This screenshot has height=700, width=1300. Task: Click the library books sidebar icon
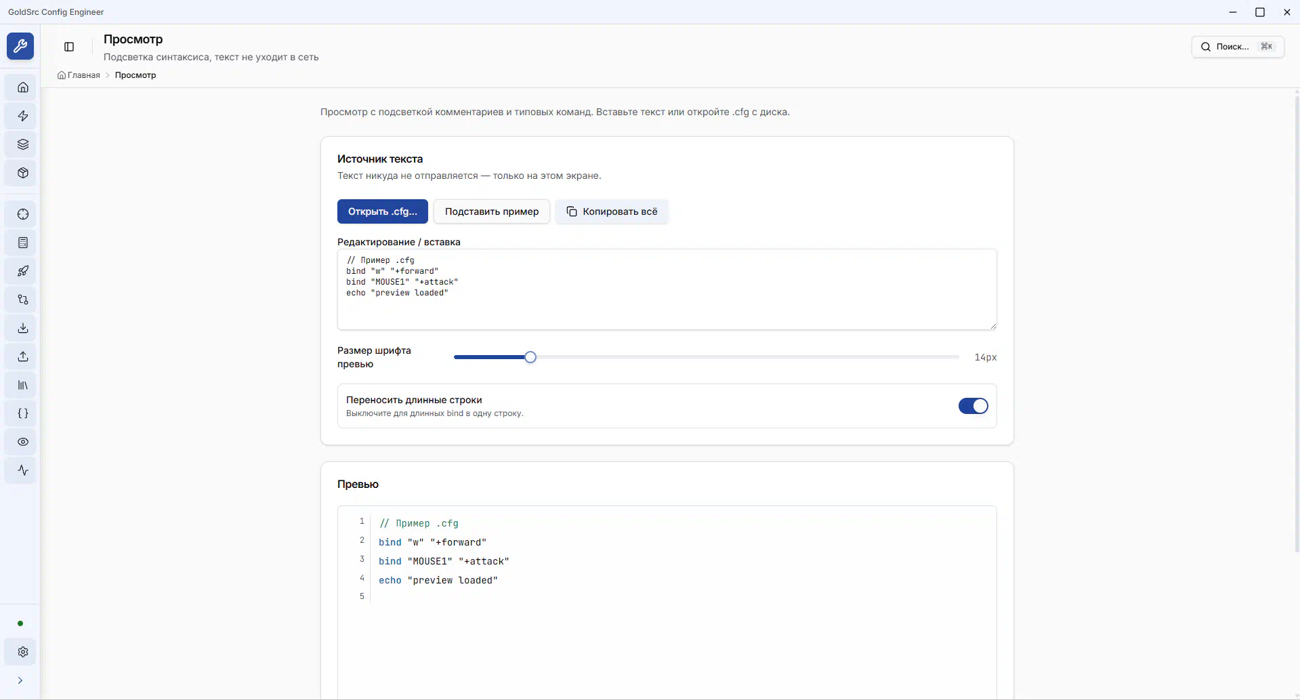coord(23,385)
